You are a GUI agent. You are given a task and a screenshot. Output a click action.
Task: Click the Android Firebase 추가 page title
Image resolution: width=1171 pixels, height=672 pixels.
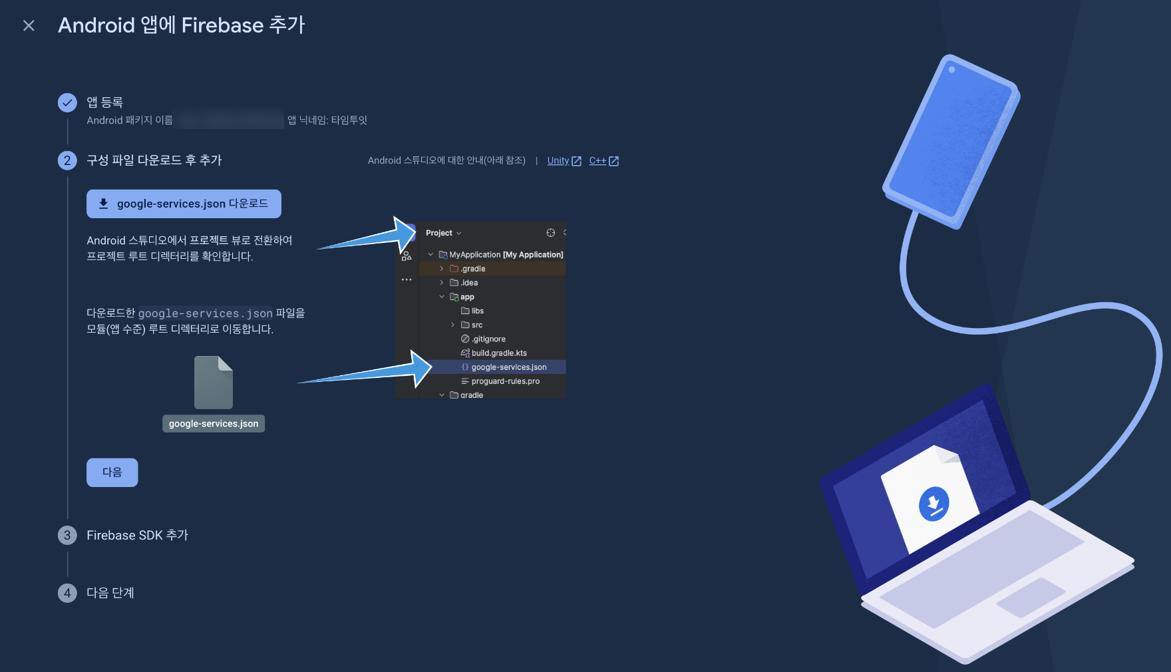[x=182, y=25]
